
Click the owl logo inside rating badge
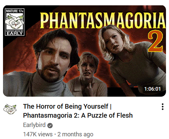(14, 21)
